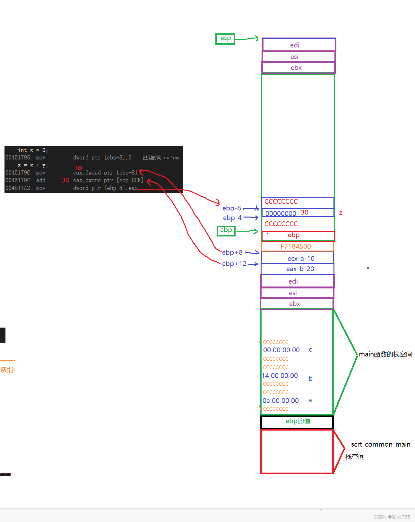Screen dimensions: 415x522
Task: Click the address 0045179F in the disassembly
Action: (18, 180)
